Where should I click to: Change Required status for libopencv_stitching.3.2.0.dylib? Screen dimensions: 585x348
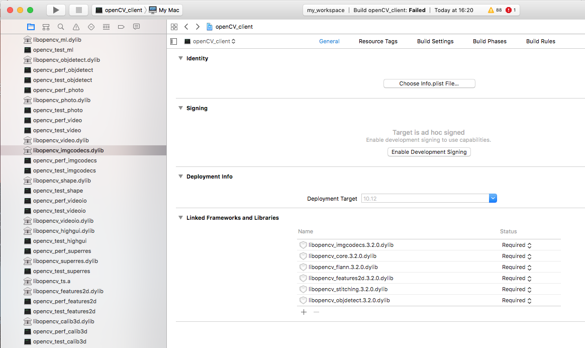point(517,289)
